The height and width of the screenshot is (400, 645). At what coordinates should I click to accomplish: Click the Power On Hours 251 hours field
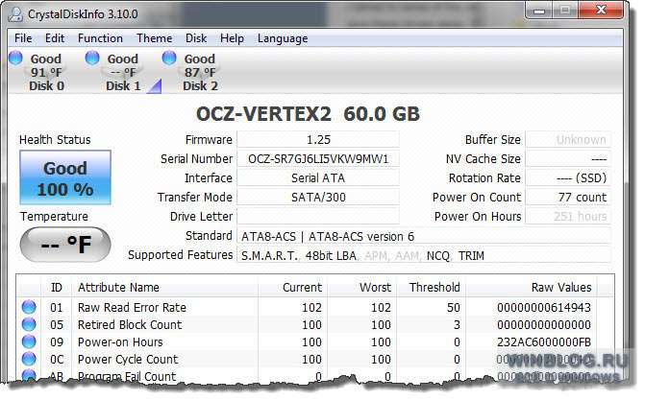tap(568, 217)
